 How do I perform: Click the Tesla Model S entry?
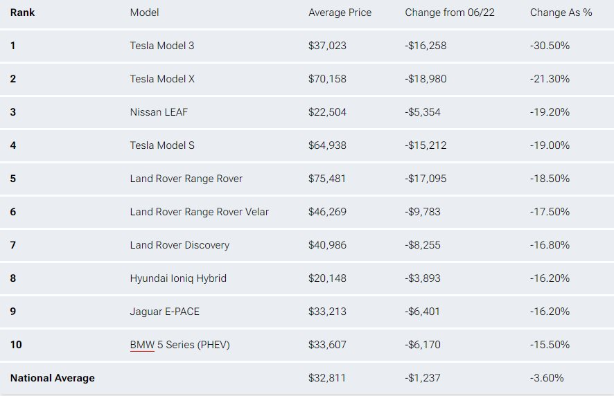pyautogui.click(x=162, y=145)
